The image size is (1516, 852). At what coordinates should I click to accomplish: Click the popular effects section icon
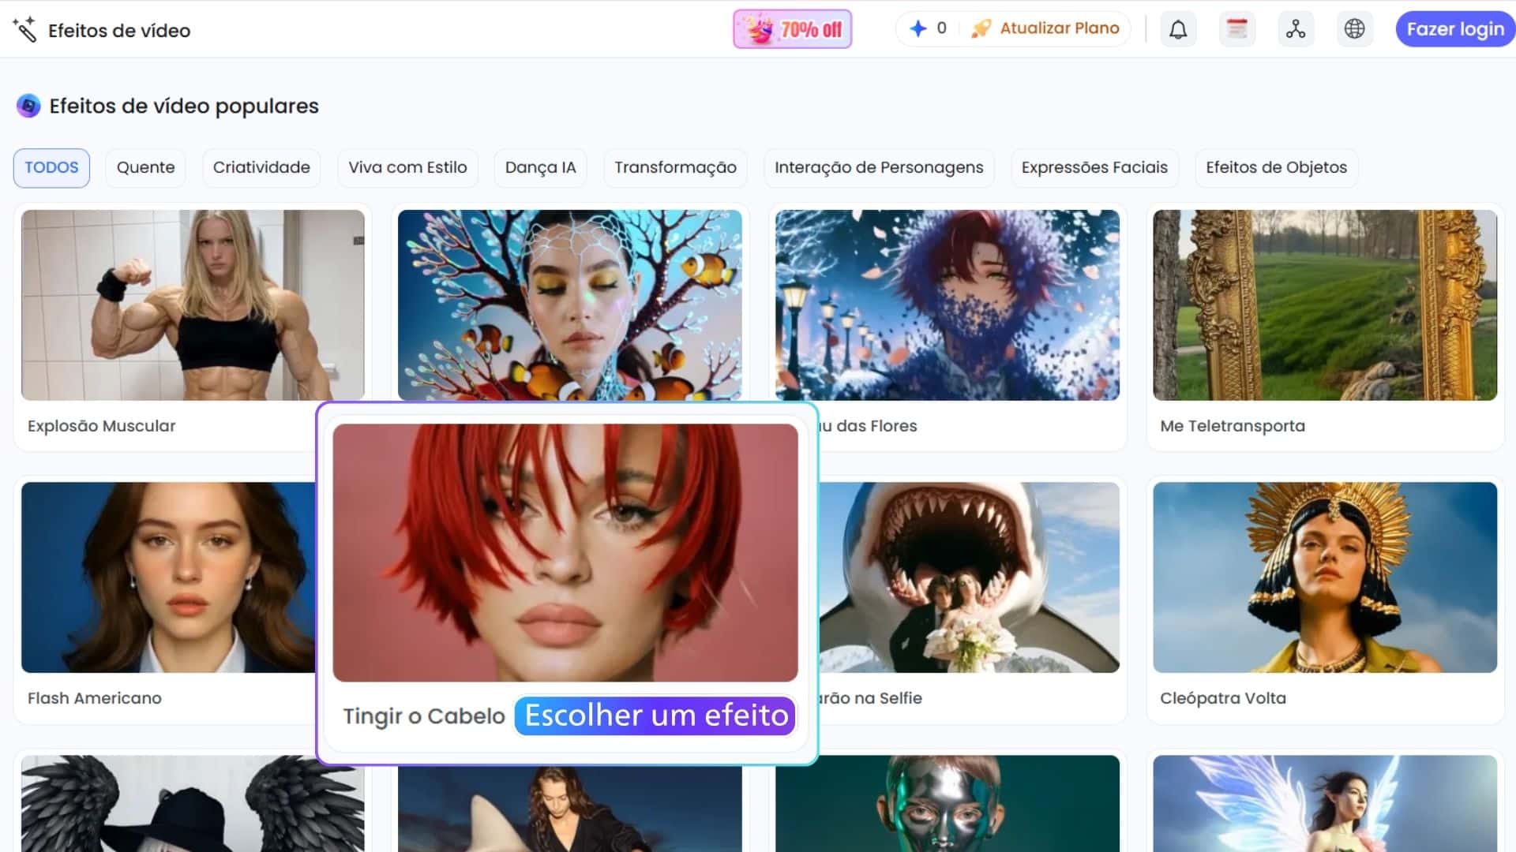tap(28, 106)
